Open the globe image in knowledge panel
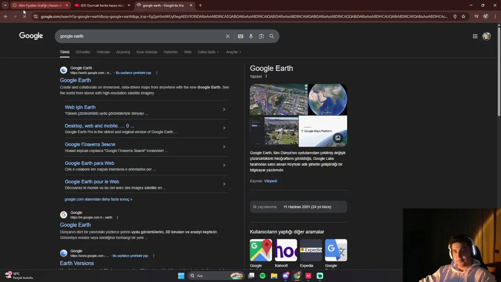Image resolution: width=501 pixels, height=282 pixels. click(x=328, y=99)
